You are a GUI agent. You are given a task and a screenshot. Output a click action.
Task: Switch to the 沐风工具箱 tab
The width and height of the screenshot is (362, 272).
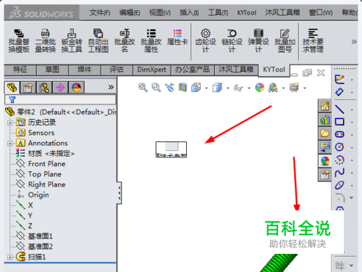236,70
